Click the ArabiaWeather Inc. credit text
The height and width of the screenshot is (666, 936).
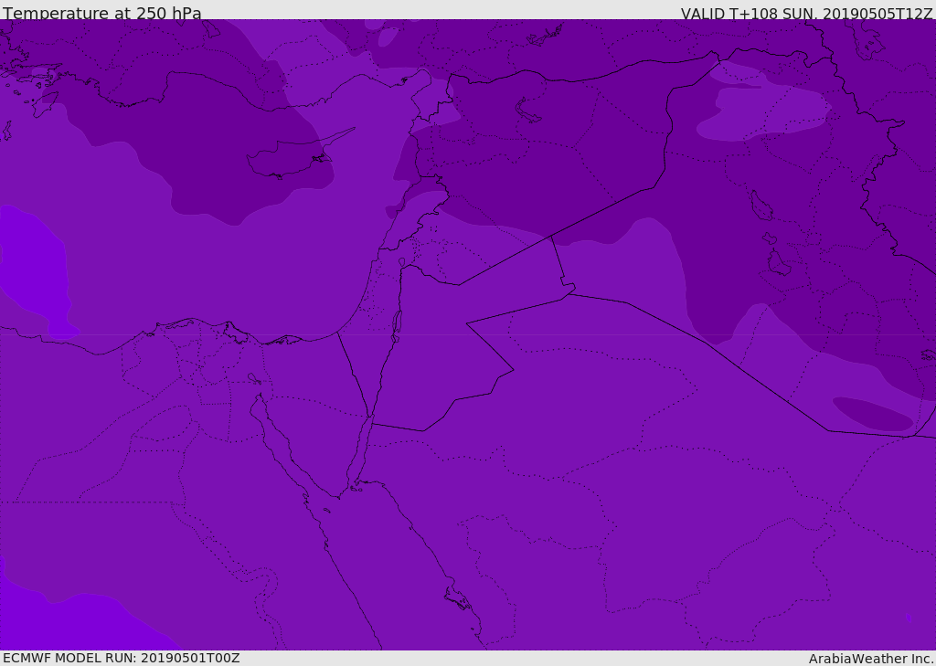871,659
